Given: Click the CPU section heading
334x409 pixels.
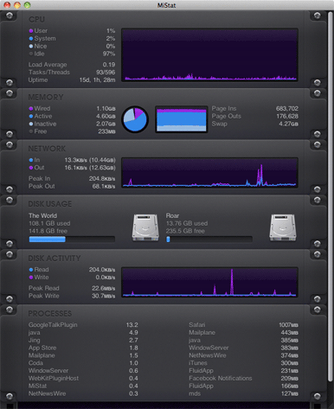Looking at the screenshot, I should pos(36,20).
